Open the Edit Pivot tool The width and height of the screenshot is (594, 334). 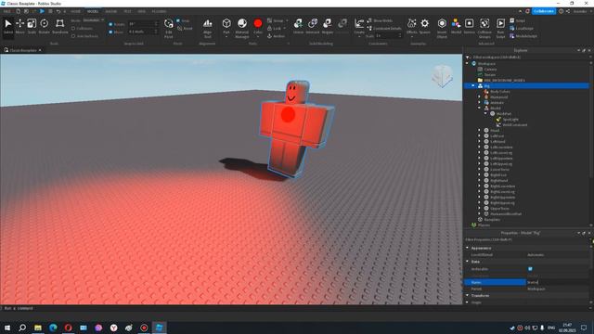169,28
